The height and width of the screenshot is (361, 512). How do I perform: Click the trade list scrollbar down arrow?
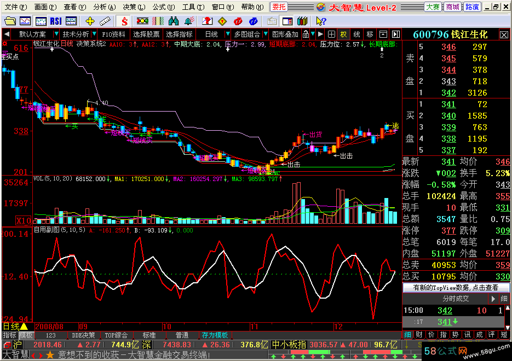click(x=508, y=327)
